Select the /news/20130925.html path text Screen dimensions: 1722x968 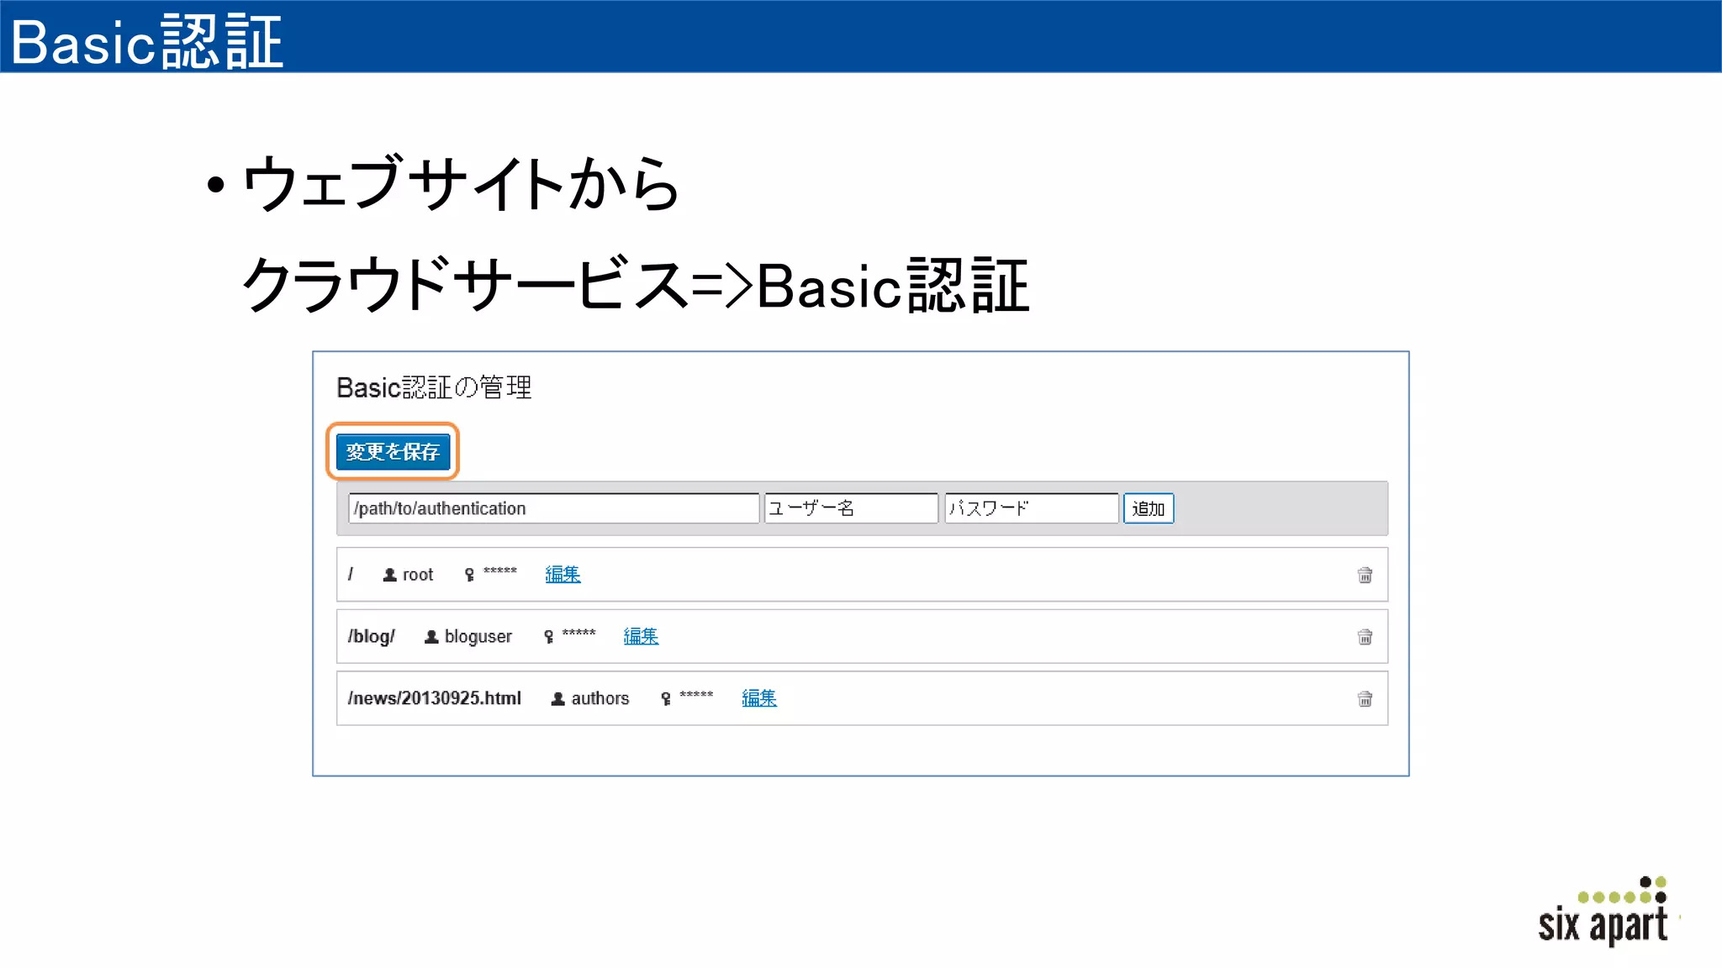pyautogui.click(x=435, y=698)
